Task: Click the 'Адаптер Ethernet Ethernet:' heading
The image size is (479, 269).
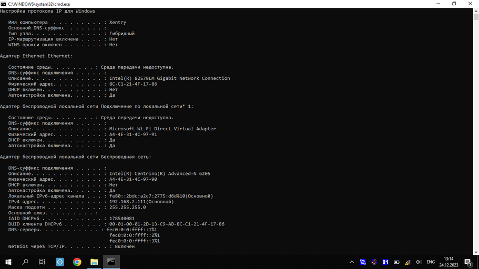Action: tap(36, 56)
